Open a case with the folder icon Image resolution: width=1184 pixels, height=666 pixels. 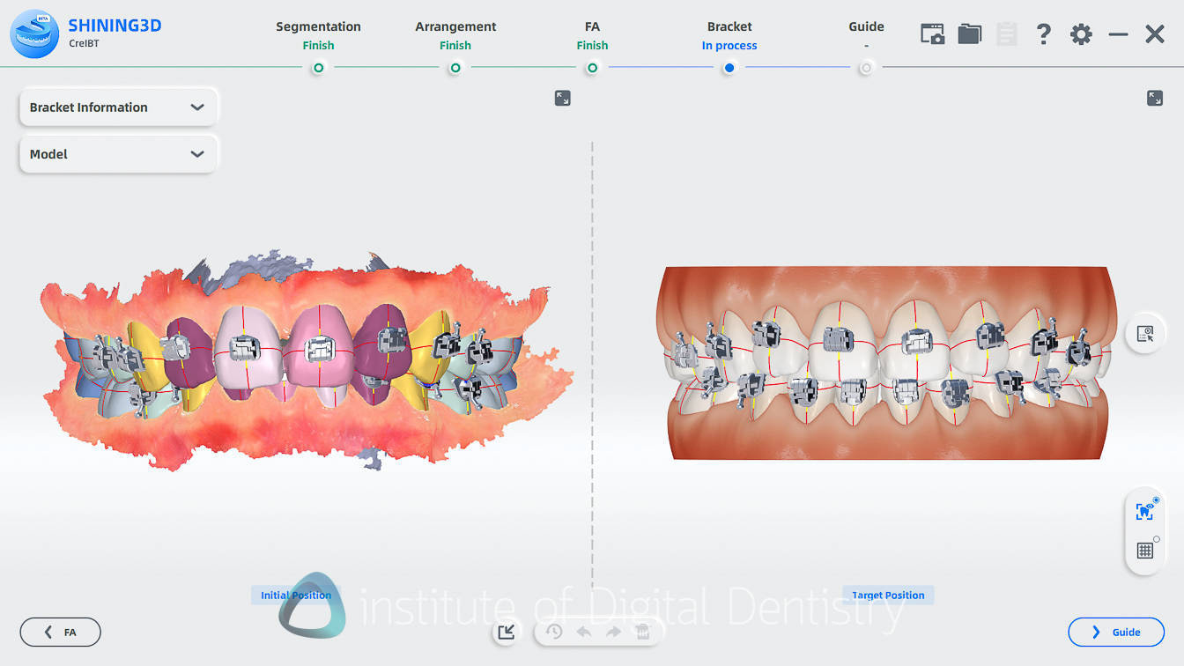pos(969,33)
